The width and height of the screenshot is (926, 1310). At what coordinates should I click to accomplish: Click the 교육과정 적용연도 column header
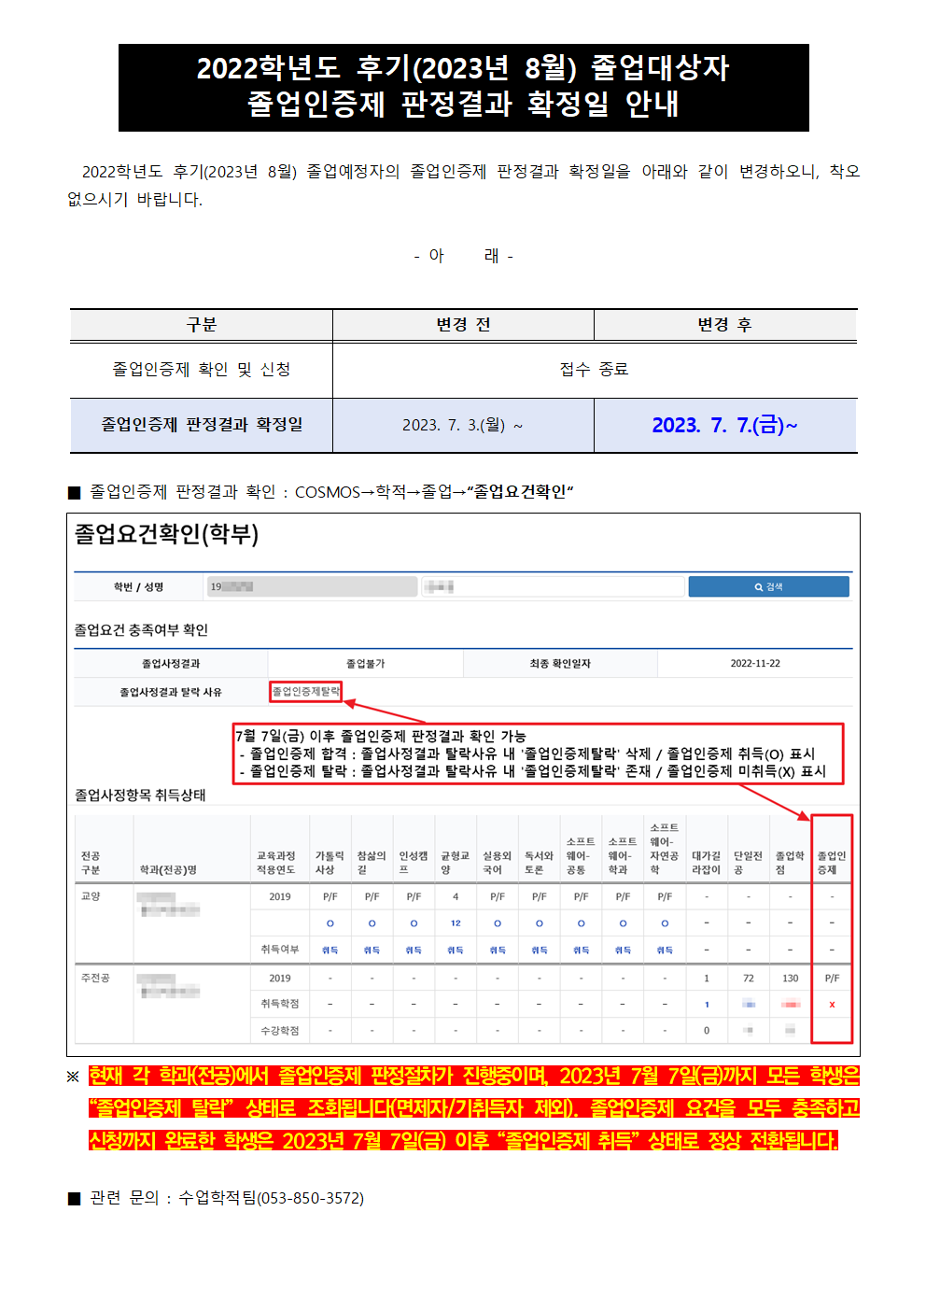coord(276,862)
